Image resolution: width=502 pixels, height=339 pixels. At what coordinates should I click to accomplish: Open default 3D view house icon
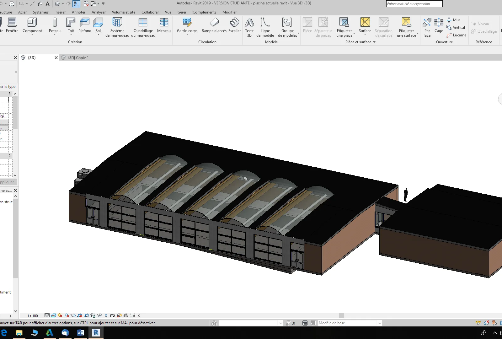(x=57, y=4)
